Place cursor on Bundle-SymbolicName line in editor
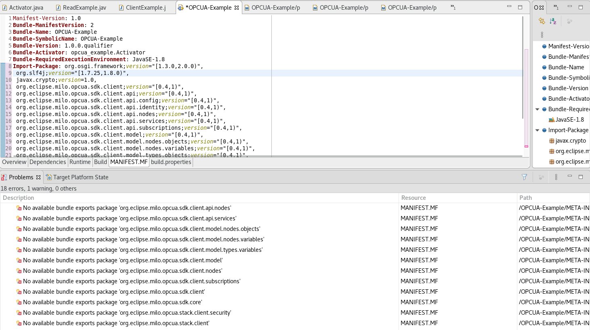The width and height of the screenshot is (590, 330). (68, 39)
